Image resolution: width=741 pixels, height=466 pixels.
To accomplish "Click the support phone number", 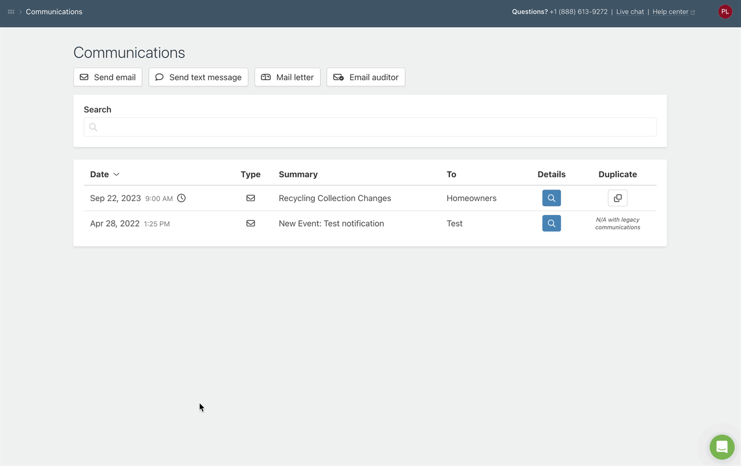I will 578,12.
